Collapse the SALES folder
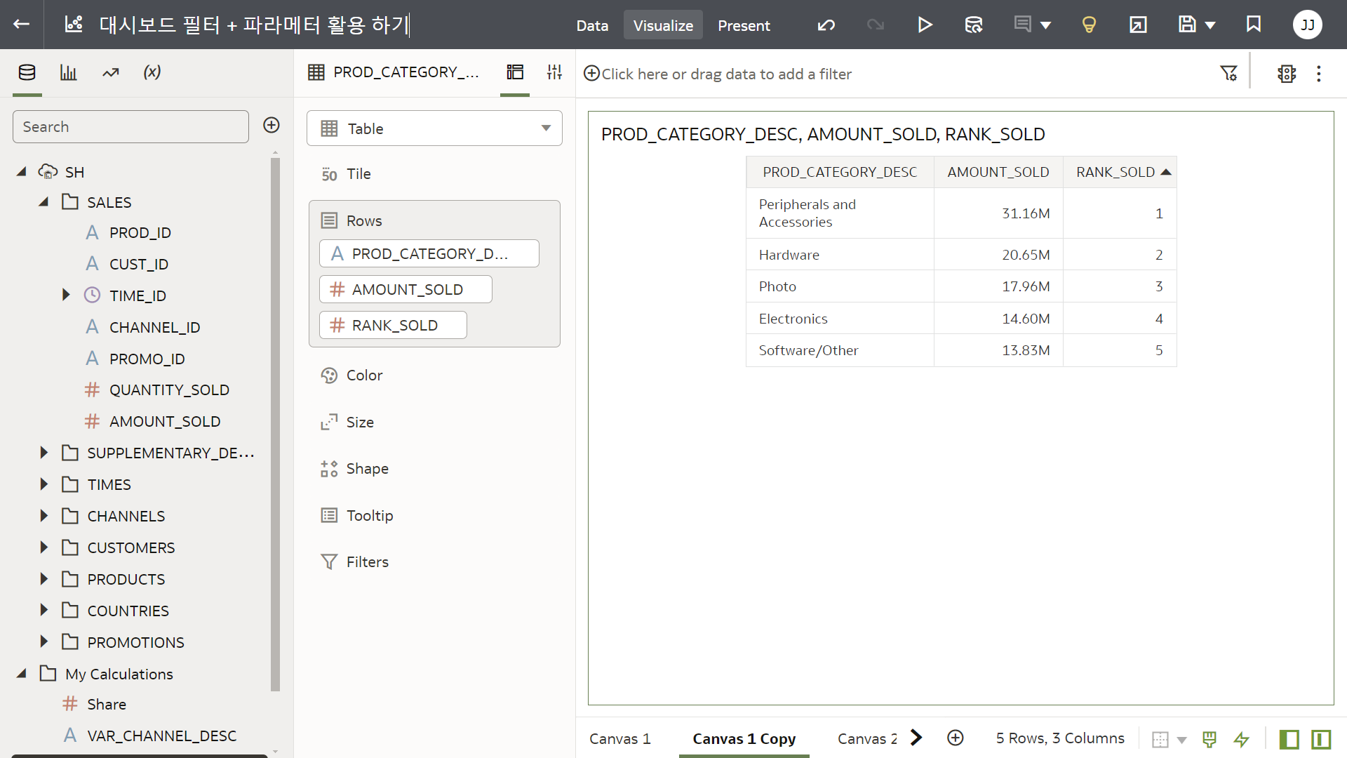 click(44, 202)
